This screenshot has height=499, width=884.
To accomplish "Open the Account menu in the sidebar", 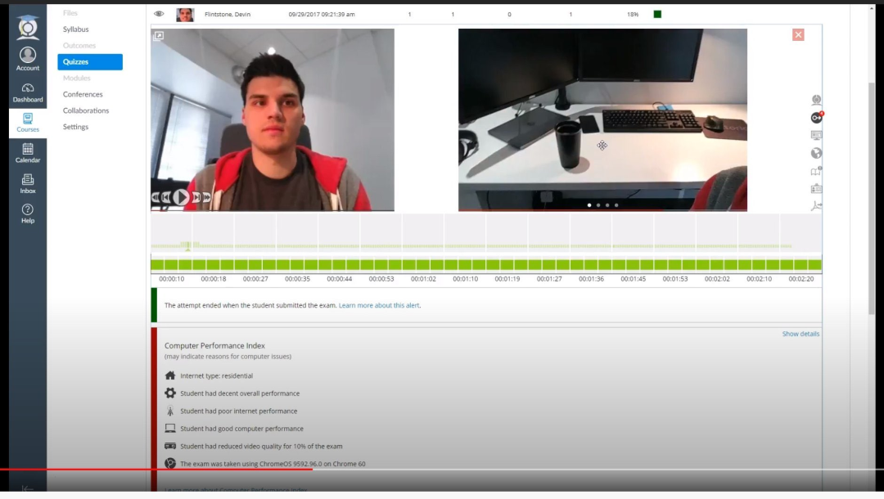I will point(28,59).
